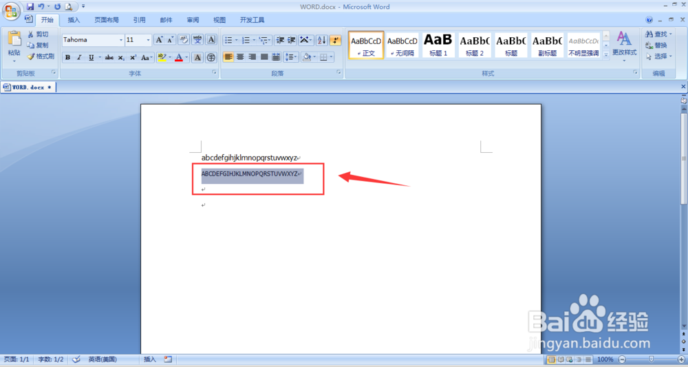Open the enclosed character (字) tool
The height and width of the screenshot is (367, 688).
tap(211, 58)
